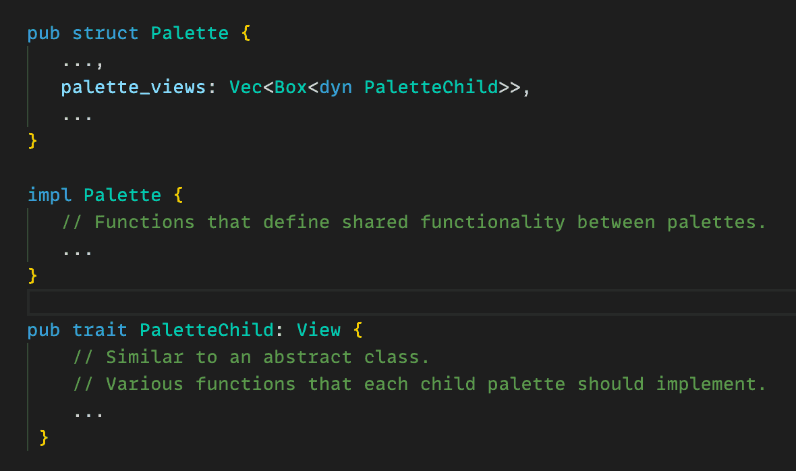Place cursor on palette_views field name
Viewport: 796px width, 471px height.
[134, 88]
